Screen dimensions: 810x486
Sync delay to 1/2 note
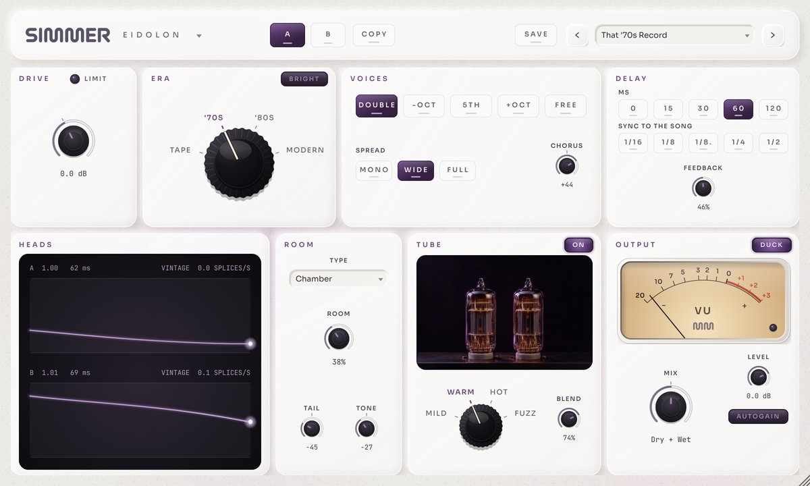[774, 143]
